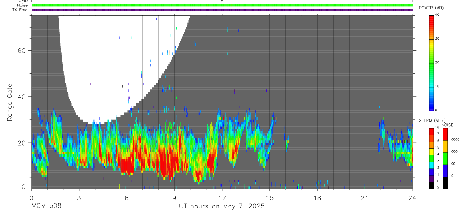
Task: Click the green Noise indicator strip
Action: click(x=222, y=5)
